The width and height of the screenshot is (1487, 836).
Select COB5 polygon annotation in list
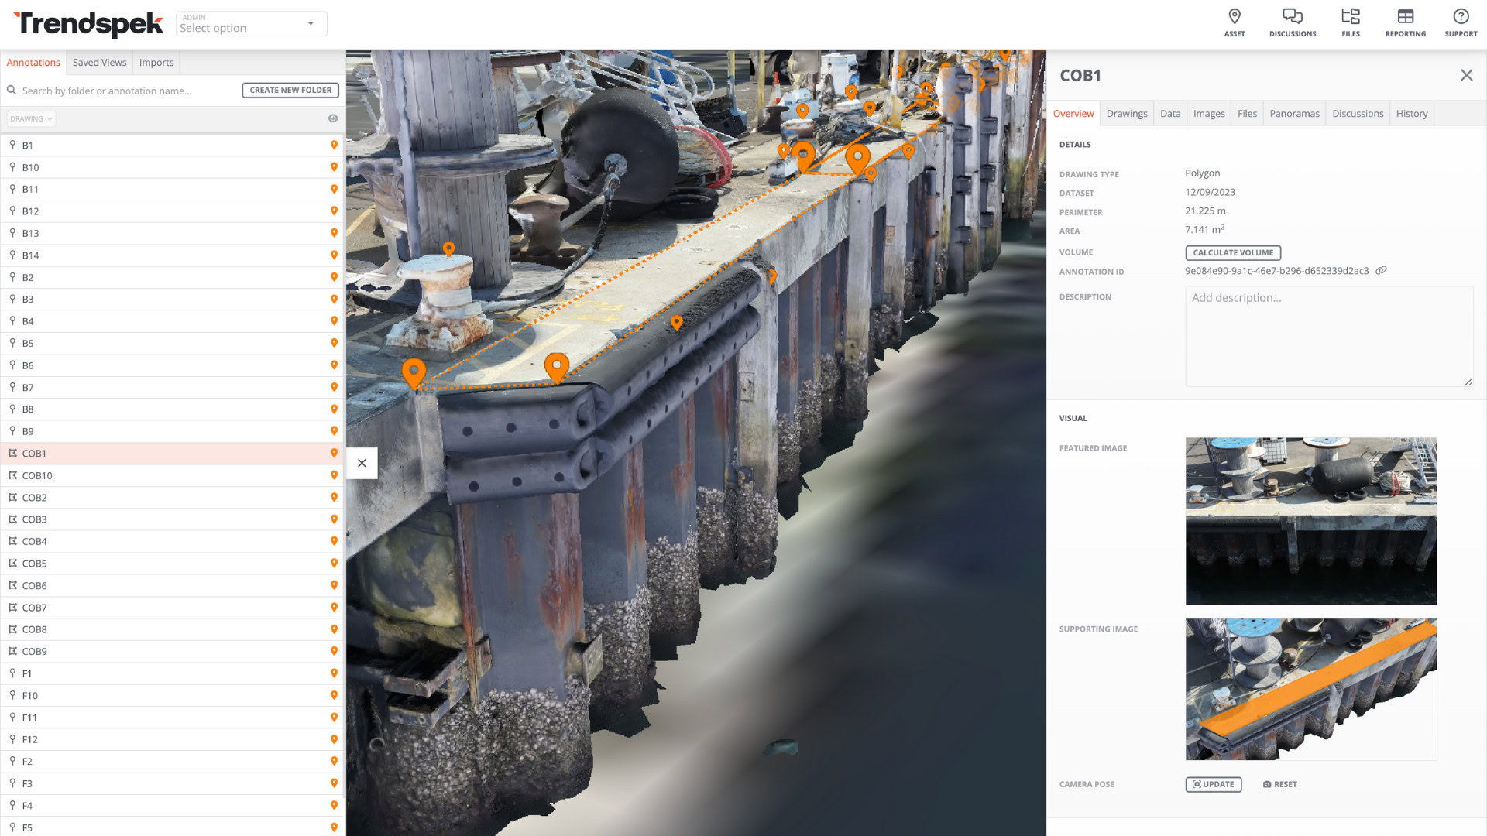[35, 564]
